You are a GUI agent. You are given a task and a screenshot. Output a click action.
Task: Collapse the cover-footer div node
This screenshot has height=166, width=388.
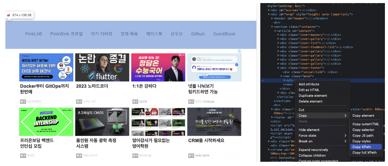[x=278, y=68]
